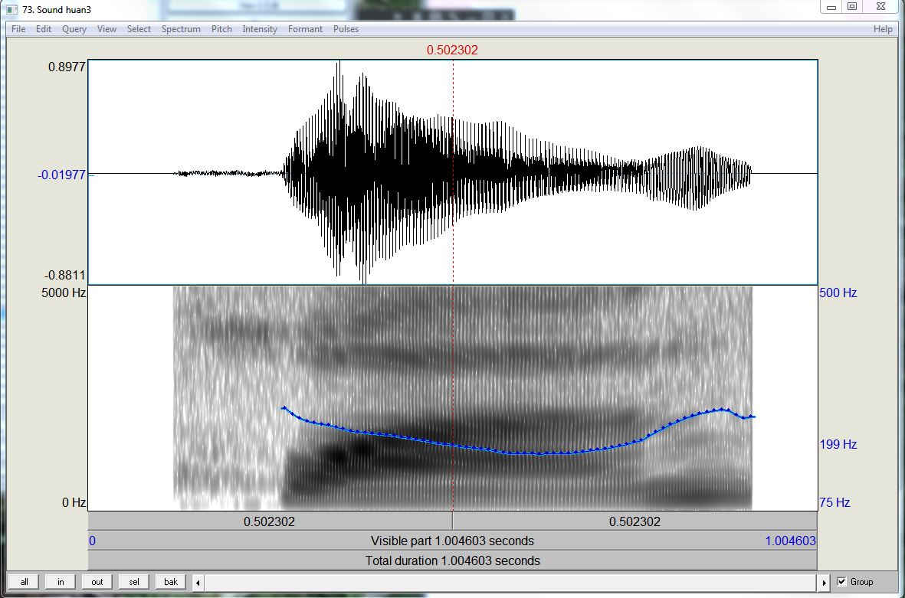Click the 5000 Hz spectrogram label
Screen dimensions: 905x598
pos(64,293)
